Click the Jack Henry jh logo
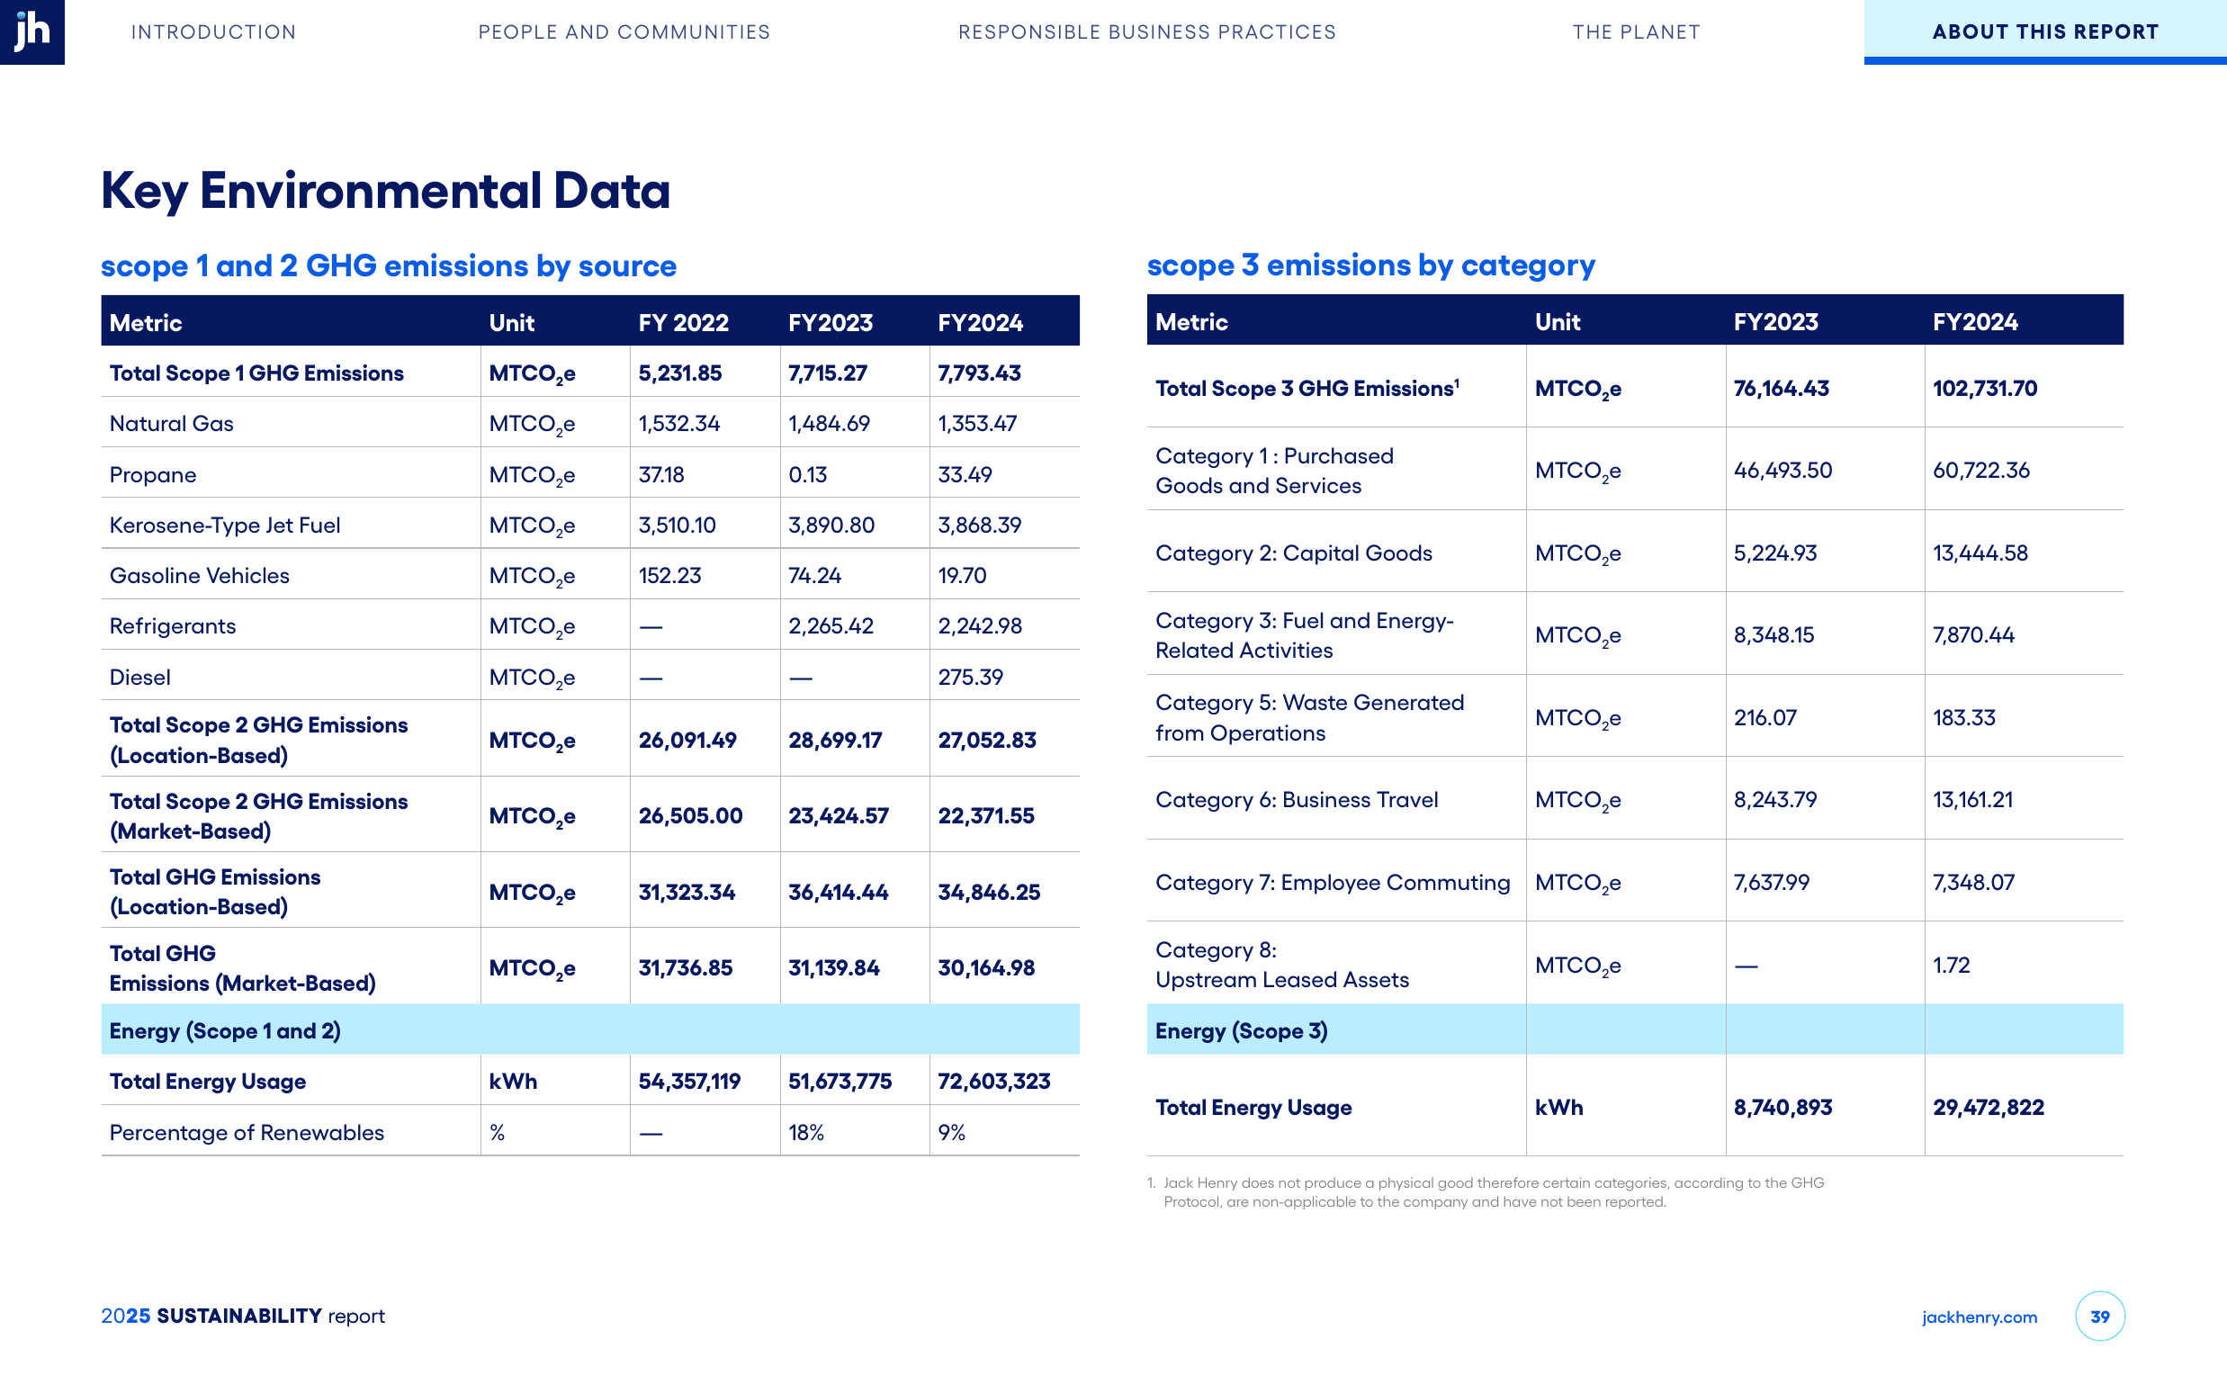 [x=32, y=32]
